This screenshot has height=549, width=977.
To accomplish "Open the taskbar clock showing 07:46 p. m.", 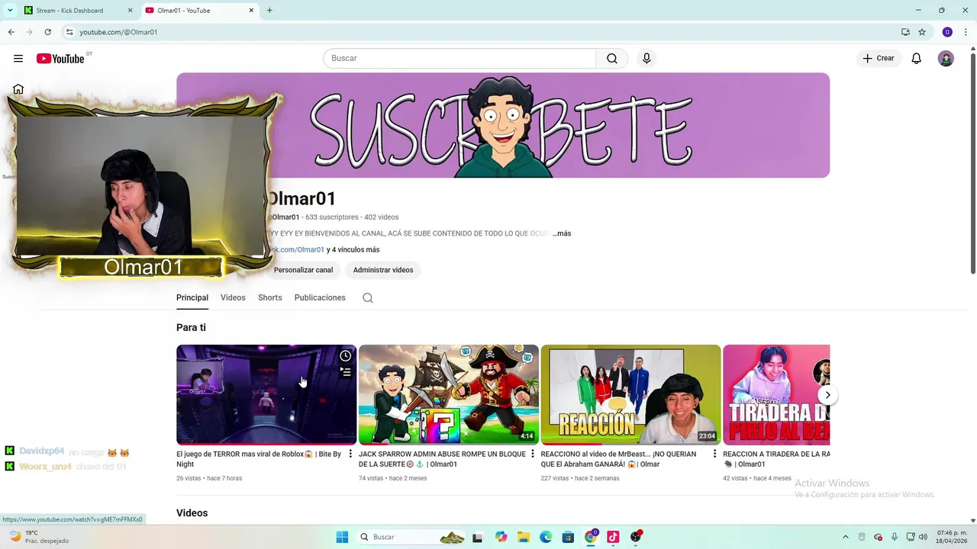I will [952, 537].
